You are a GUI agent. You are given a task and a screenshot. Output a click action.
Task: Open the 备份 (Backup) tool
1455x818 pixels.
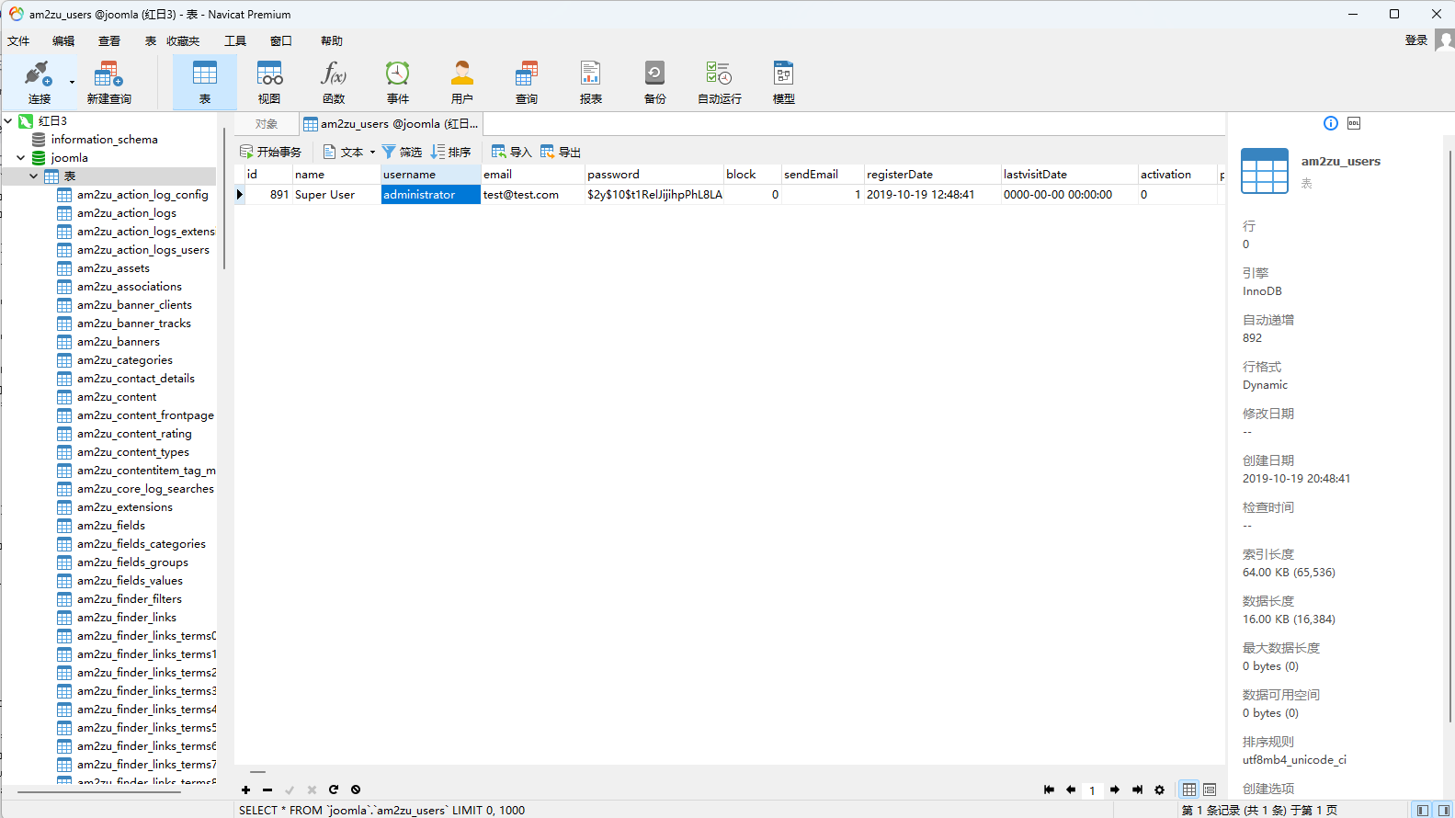[654, 82]
